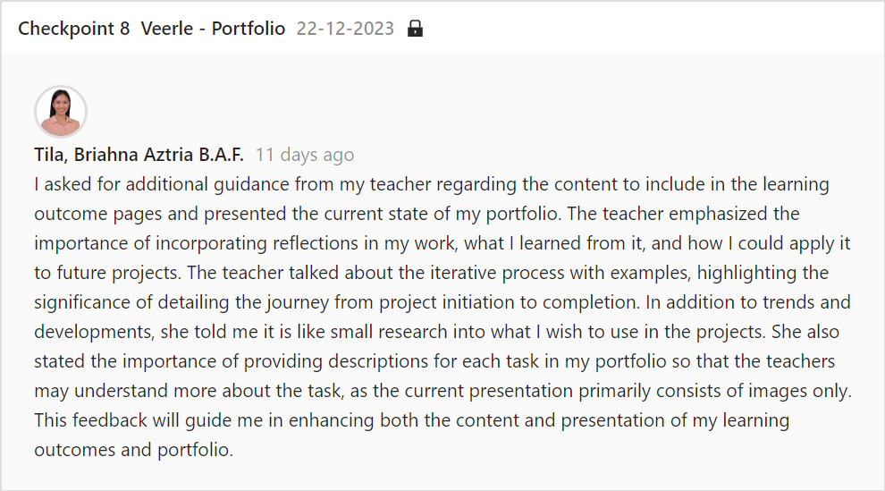Click the line starting 'importance of incorporating reflections'

click(x=442, y=243)
